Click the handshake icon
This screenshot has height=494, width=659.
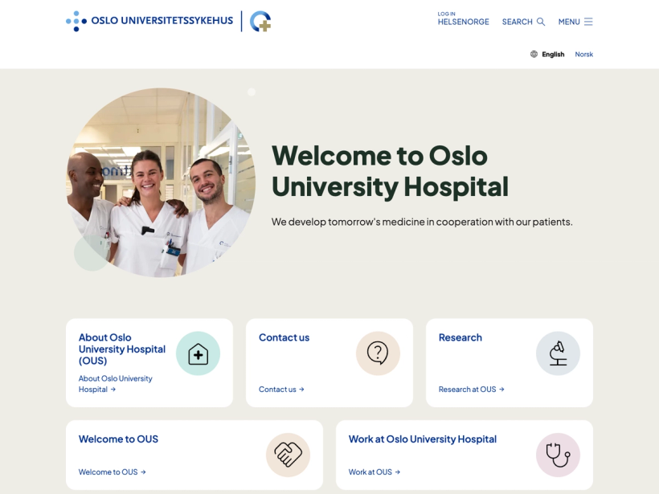pos(288,455)
